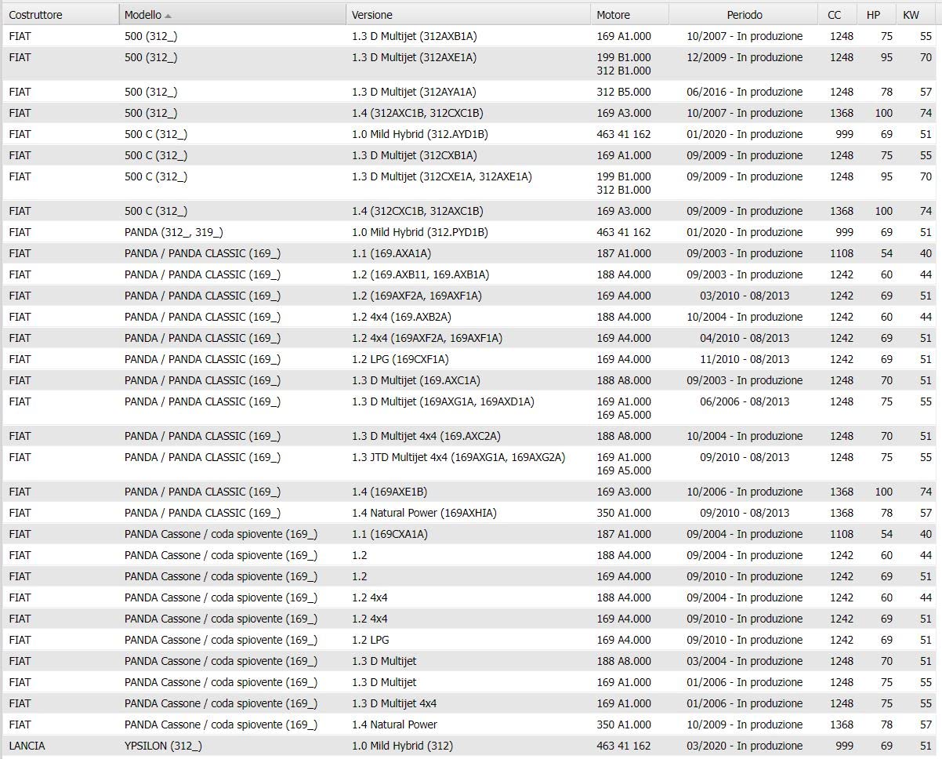
Task: Select version 1.4 (312AXC1B, 312CXC1B)
Action: tap(418, 113)
